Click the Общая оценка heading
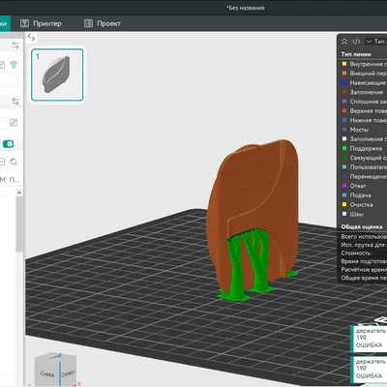Screen dimensions: 387x387 pyautogui.click(x=362, y=226)
